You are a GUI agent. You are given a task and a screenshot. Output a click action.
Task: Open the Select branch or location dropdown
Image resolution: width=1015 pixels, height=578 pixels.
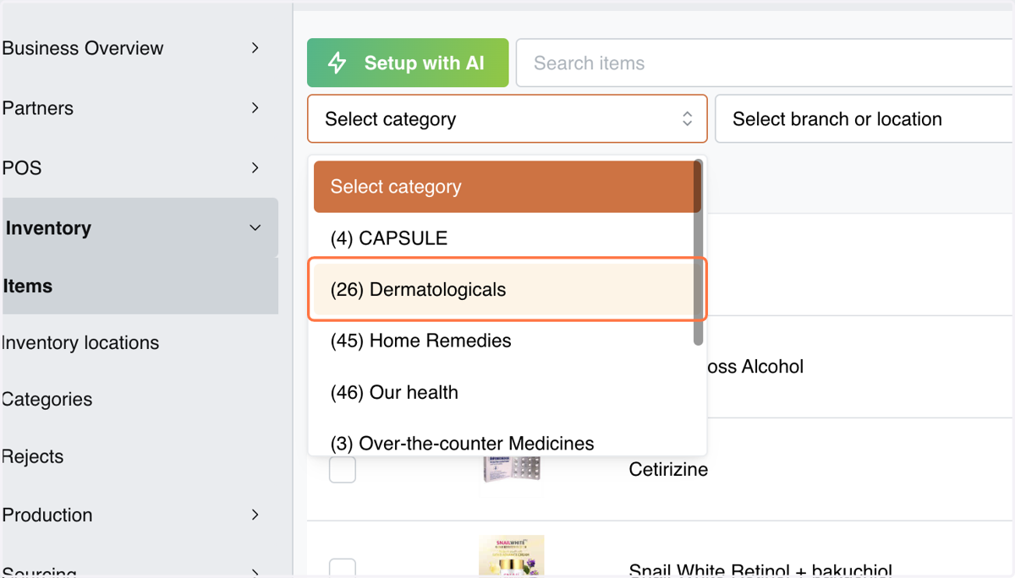(x=864, y=119)
